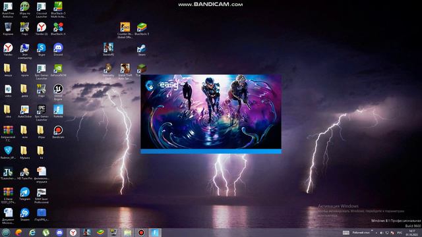Open uTorrent from the taskbar
The width and height of the screenshot is (422, 237).
click(46, 232)
